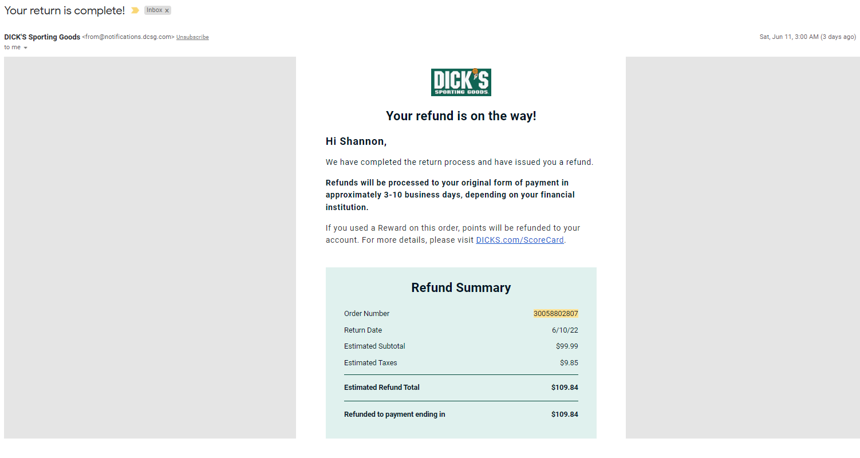Viewport: 860px width, 458px height.
Task: Click the subject "Your return is complete!"
Action: 64,10
